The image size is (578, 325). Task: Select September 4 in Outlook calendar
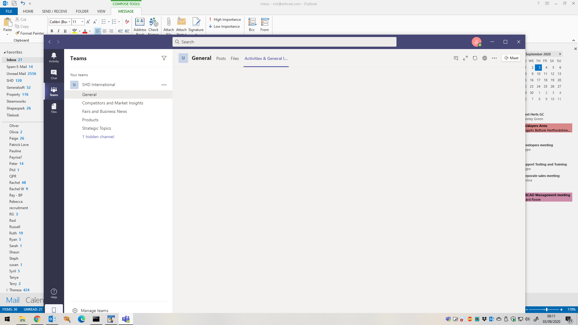coord(546,67)
